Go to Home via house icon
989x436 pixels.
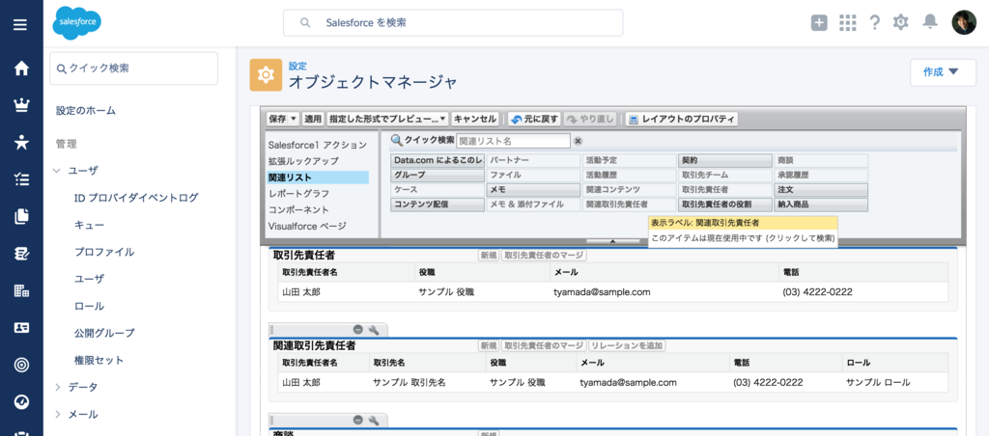pyautogui.click(x=21, y=68)
